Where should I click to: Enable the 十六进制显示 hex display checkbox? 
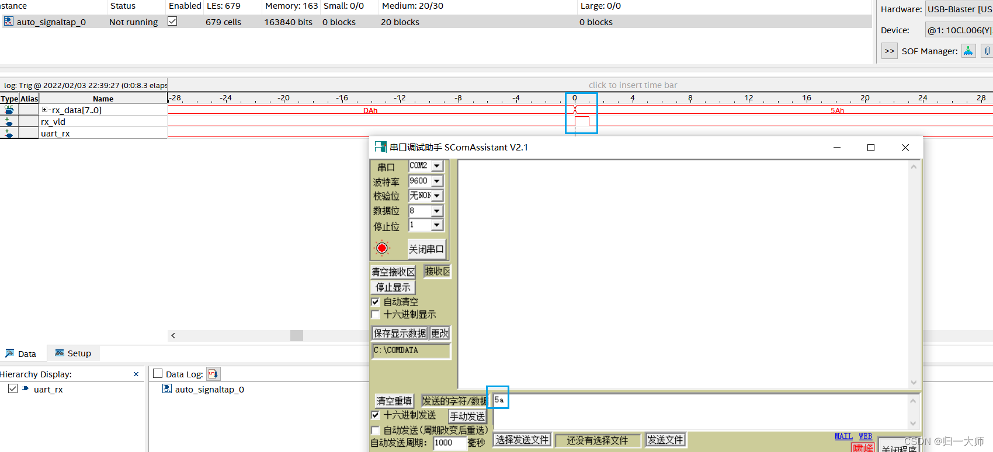(x=376, y=315)
